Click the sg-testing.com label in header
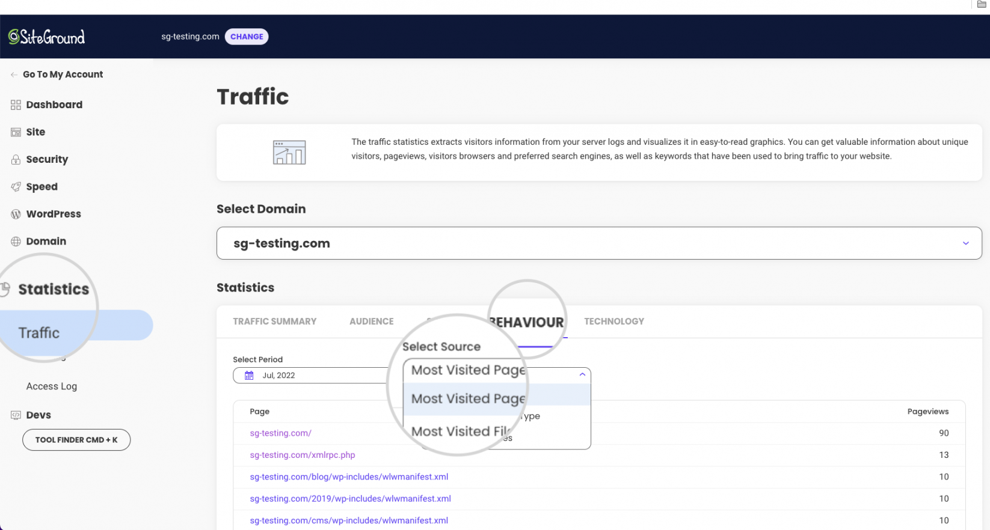Screen dimensions: 990x530 (190, 37)
